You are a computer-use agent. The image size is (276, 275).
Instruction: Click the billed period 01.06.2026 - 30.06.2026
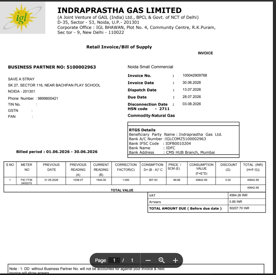(x=57, y=152)
